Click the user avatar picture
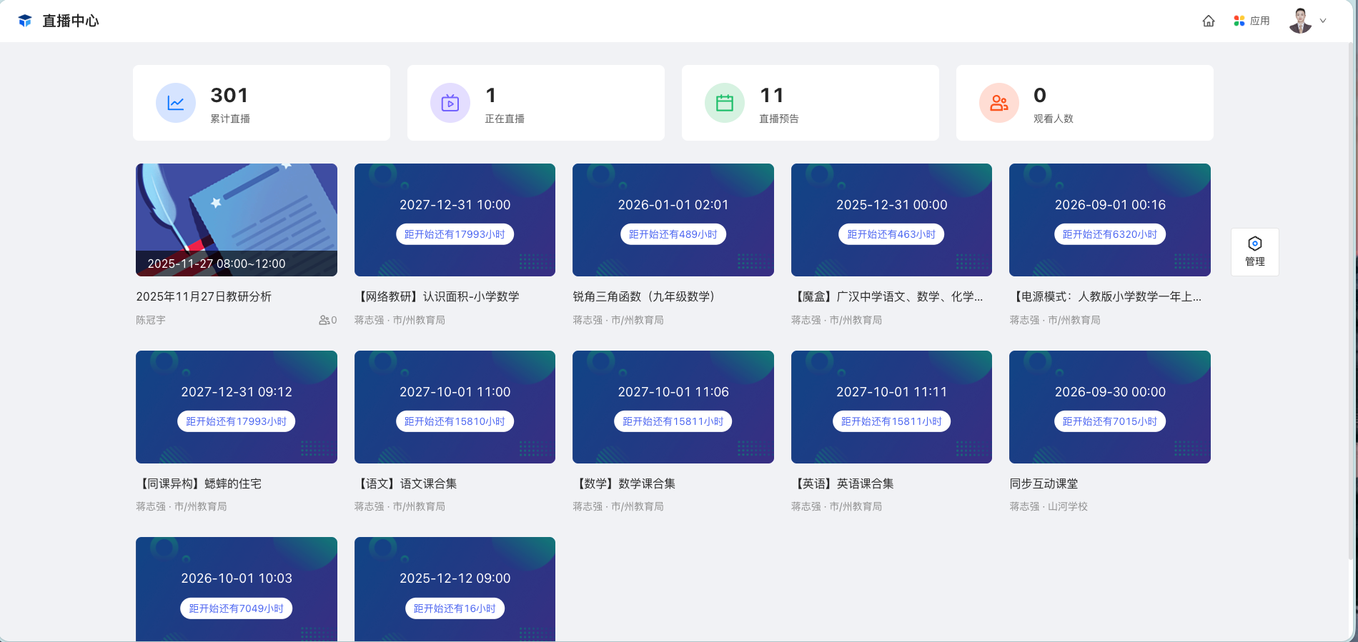The height and width of the screenshot is (642, 1358). tap(1300, 21)
